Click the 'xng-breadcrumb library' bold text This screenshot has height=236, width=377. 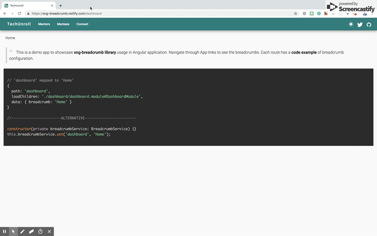click(x=95, y=52)
